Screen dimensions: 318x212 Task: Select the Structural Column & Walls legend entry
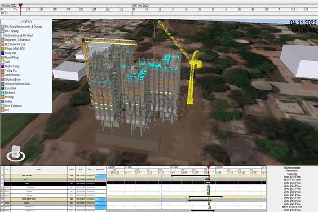[16, 84]
